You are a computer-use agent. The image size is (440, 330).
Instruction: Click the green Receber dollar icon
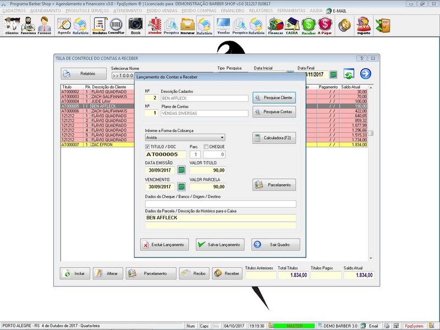pyautogui.click(x=309, y=25)
